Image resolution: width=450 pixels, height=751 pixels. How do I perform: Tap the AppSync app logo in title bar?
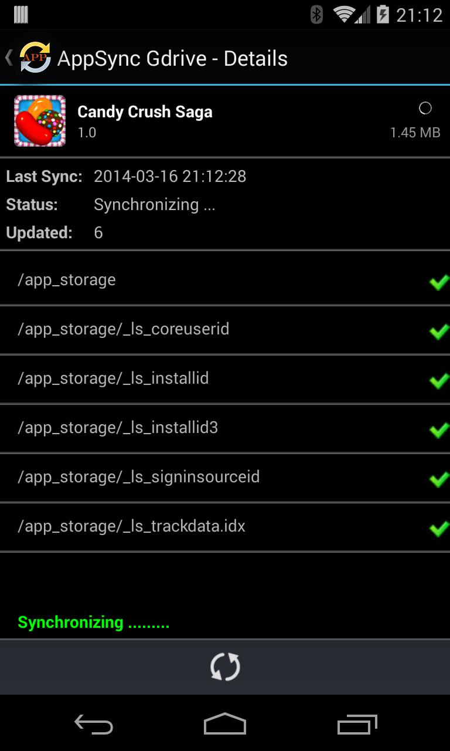pos(34,57)
